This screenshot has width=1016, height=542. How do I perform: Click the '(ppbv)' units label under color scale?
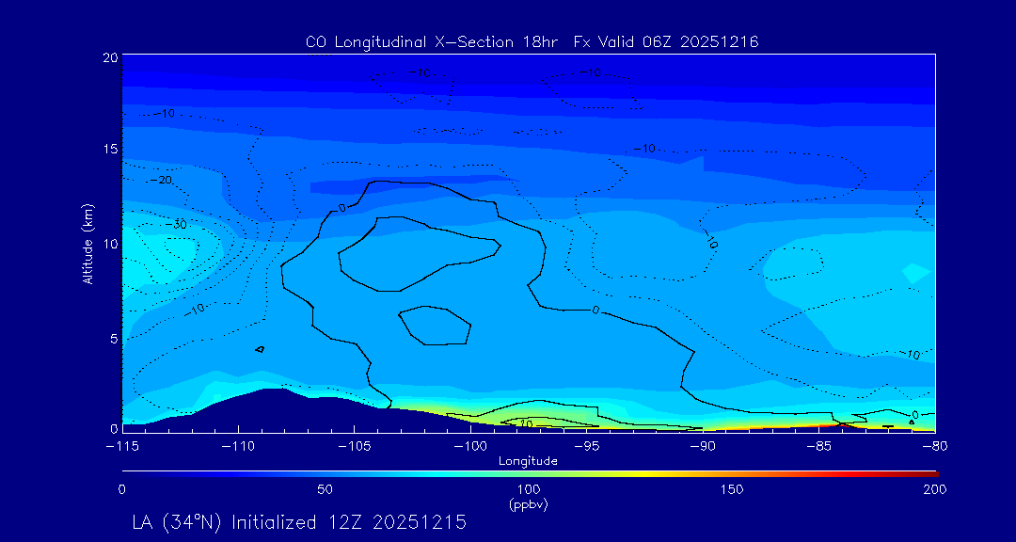pos(529,504)
